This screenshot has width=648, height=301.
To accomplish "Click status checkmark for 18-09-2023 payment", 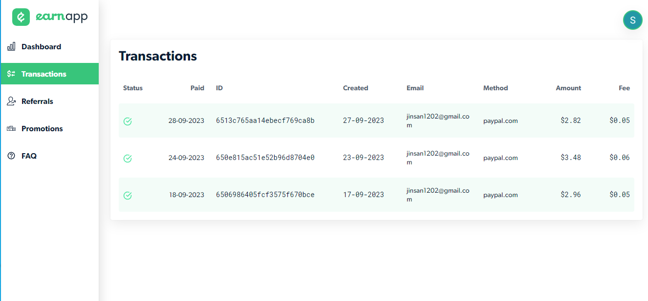I will point(128,195).
